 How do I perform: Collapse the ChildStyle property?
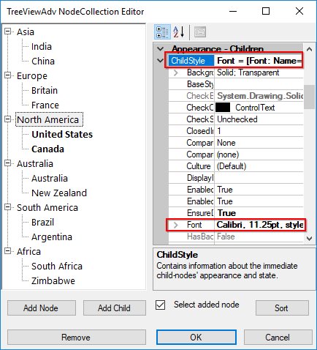pyautogui.click(x=160, y=61)
